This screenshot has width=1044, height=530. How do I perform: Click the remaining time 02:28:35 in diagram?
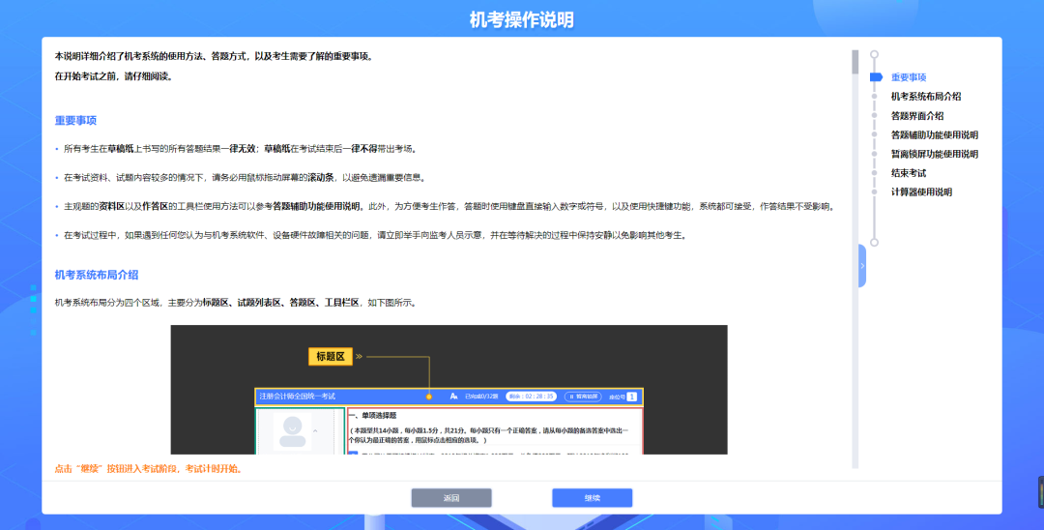click(532, 397)
